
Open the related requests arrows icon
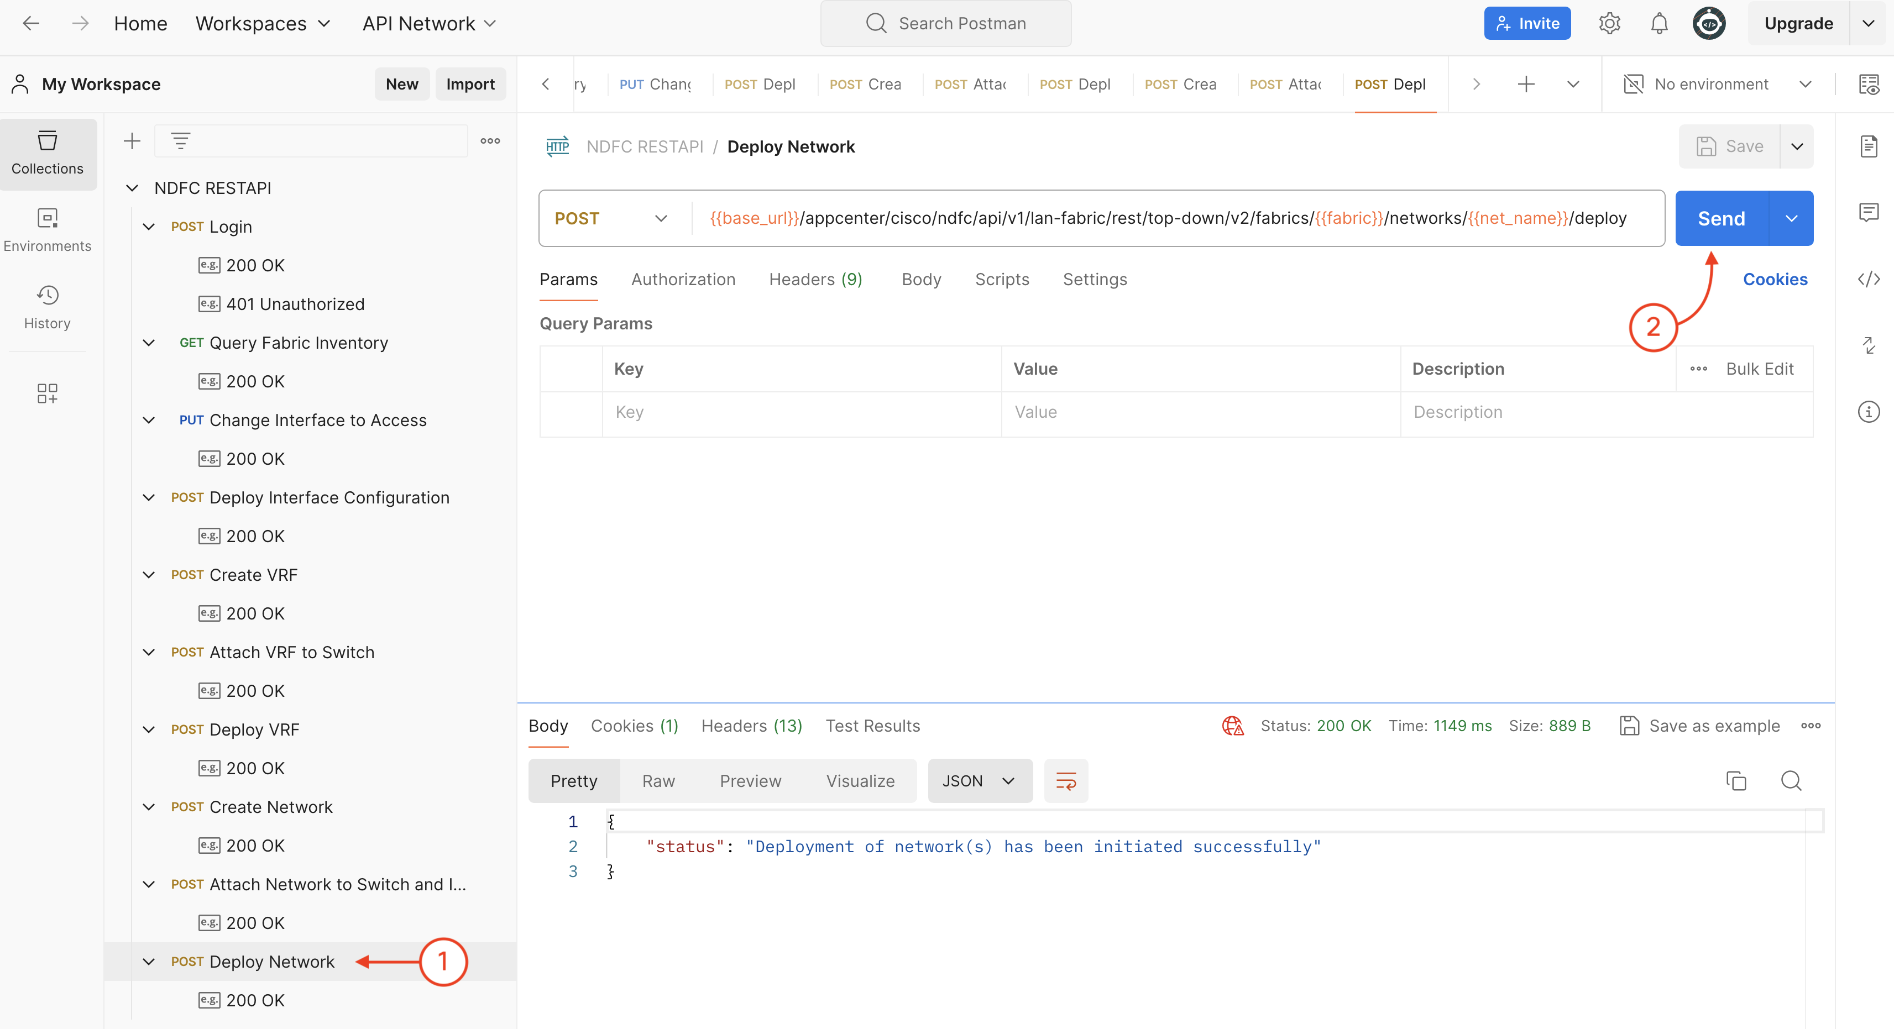coord(1868,345)
